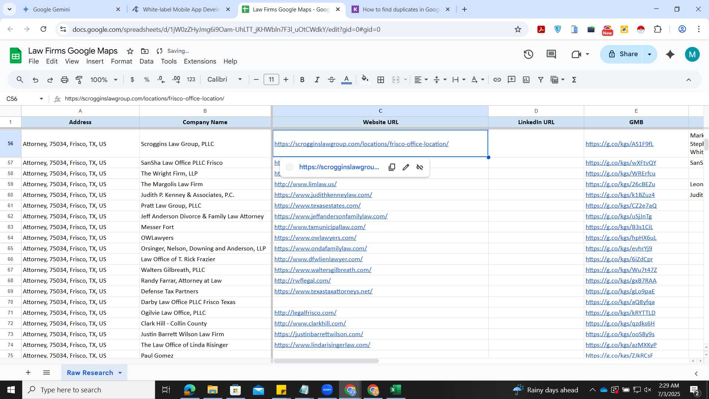Open the Gemini side panel
Viewport: 709px width, 399px height.
[670, 54]
